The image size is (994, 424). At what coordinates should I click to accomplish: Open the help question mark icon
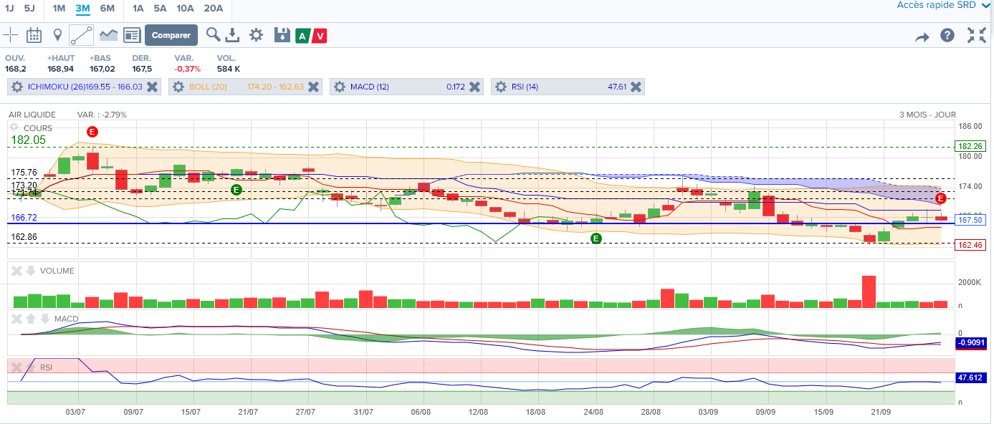(x=947, y=35)
